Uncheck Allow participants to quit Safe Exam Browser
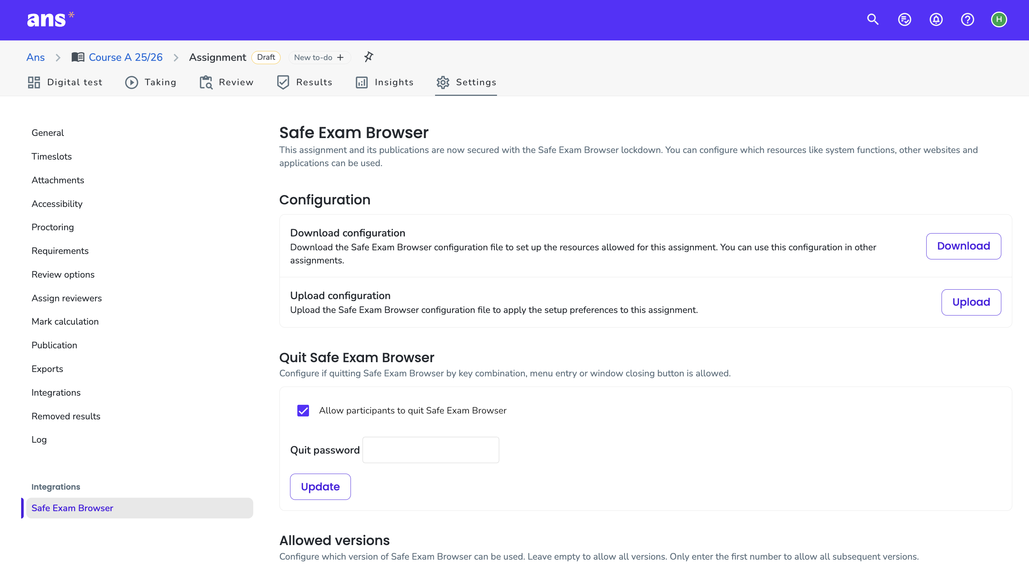1029x564 pixels. [x=303, y=410]
